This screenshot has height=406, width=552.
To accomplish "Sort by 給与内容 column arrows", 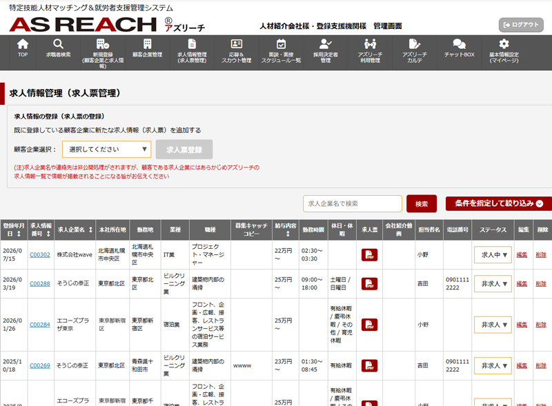I will tap(288, 234).
